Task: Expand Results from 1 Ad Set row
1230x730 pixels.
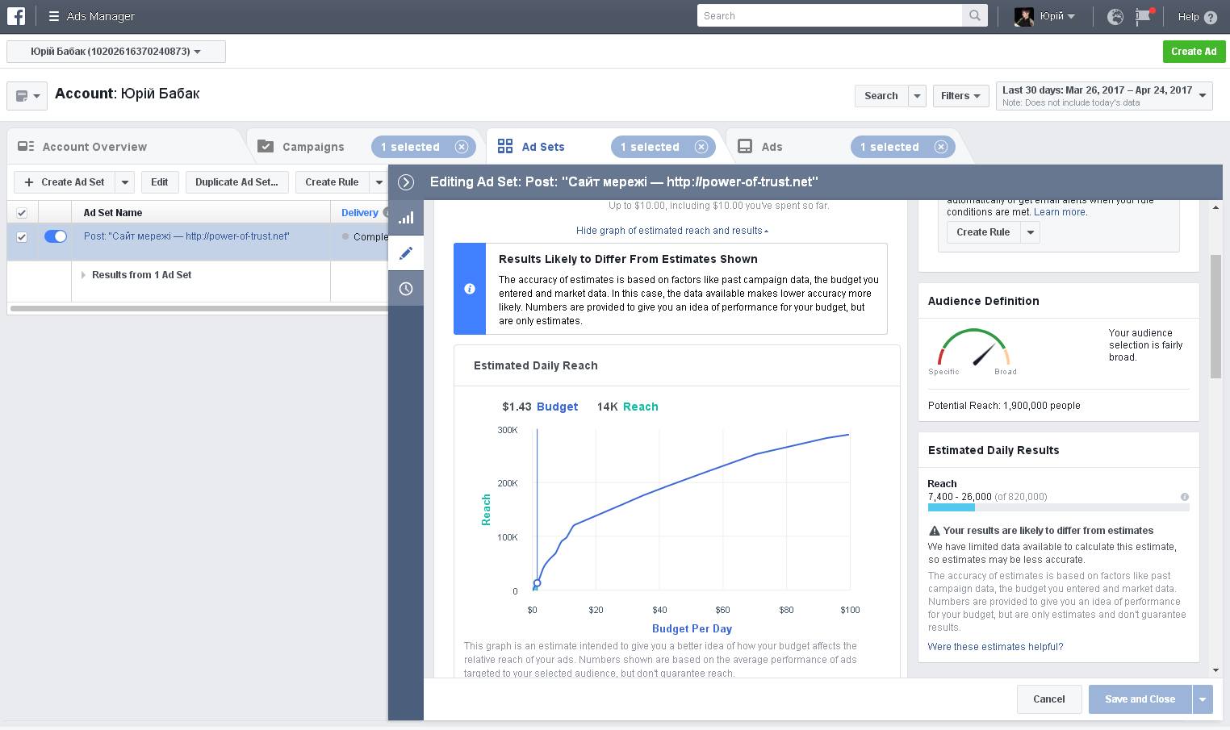Action: point(83,275)
